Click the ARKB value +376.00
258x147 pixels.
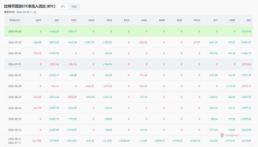pyautogui.click(x=90, y=97)
